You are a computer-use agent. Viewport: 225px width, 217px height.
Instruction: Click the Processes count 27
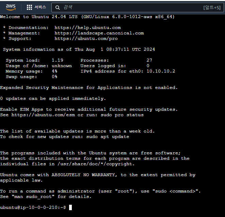pyautogui.click(x=149, y=60)
